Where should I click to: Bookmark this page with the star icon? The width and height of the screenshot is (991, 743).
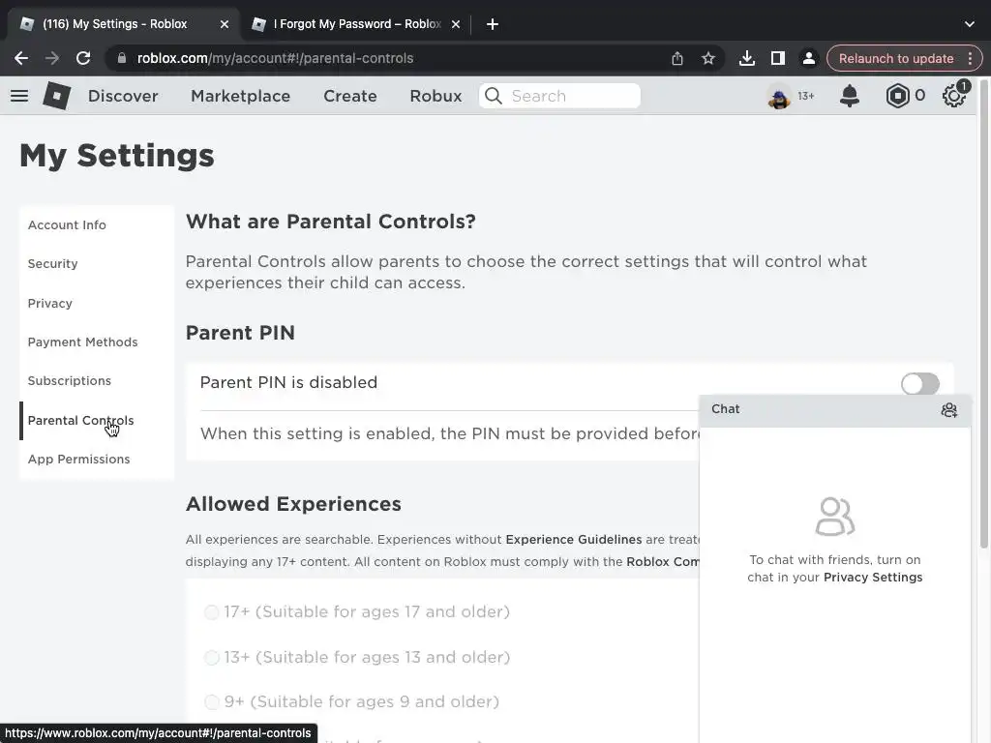pos(708,58)
